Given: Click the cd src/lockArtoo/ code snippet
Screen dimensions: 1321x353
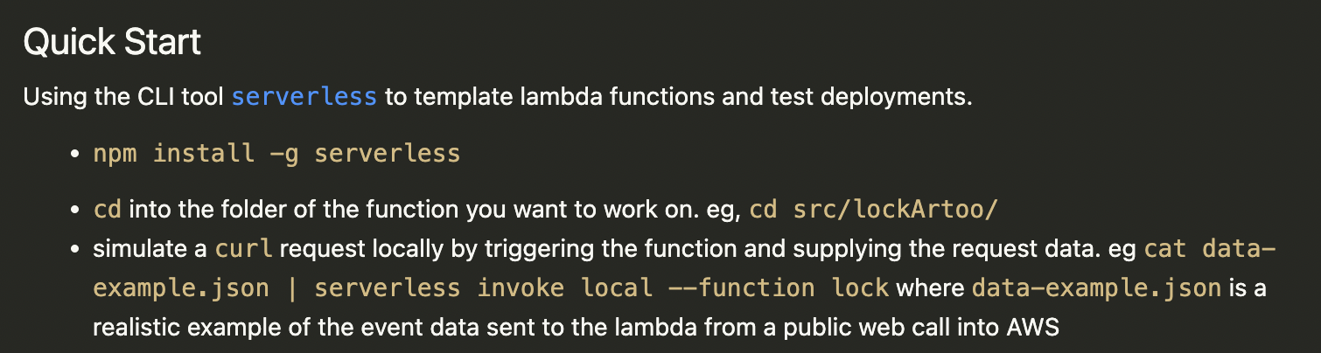Looking at the screenshot, I should (873, 211).
